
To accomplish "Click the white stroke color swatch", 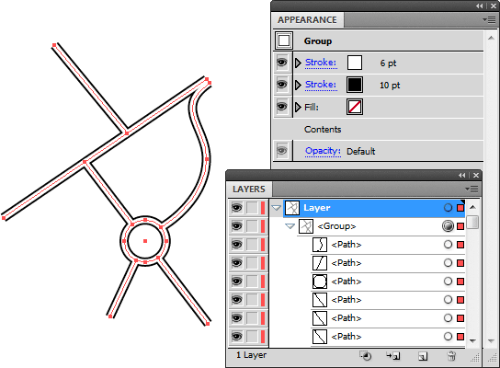I will pos(355,63).
